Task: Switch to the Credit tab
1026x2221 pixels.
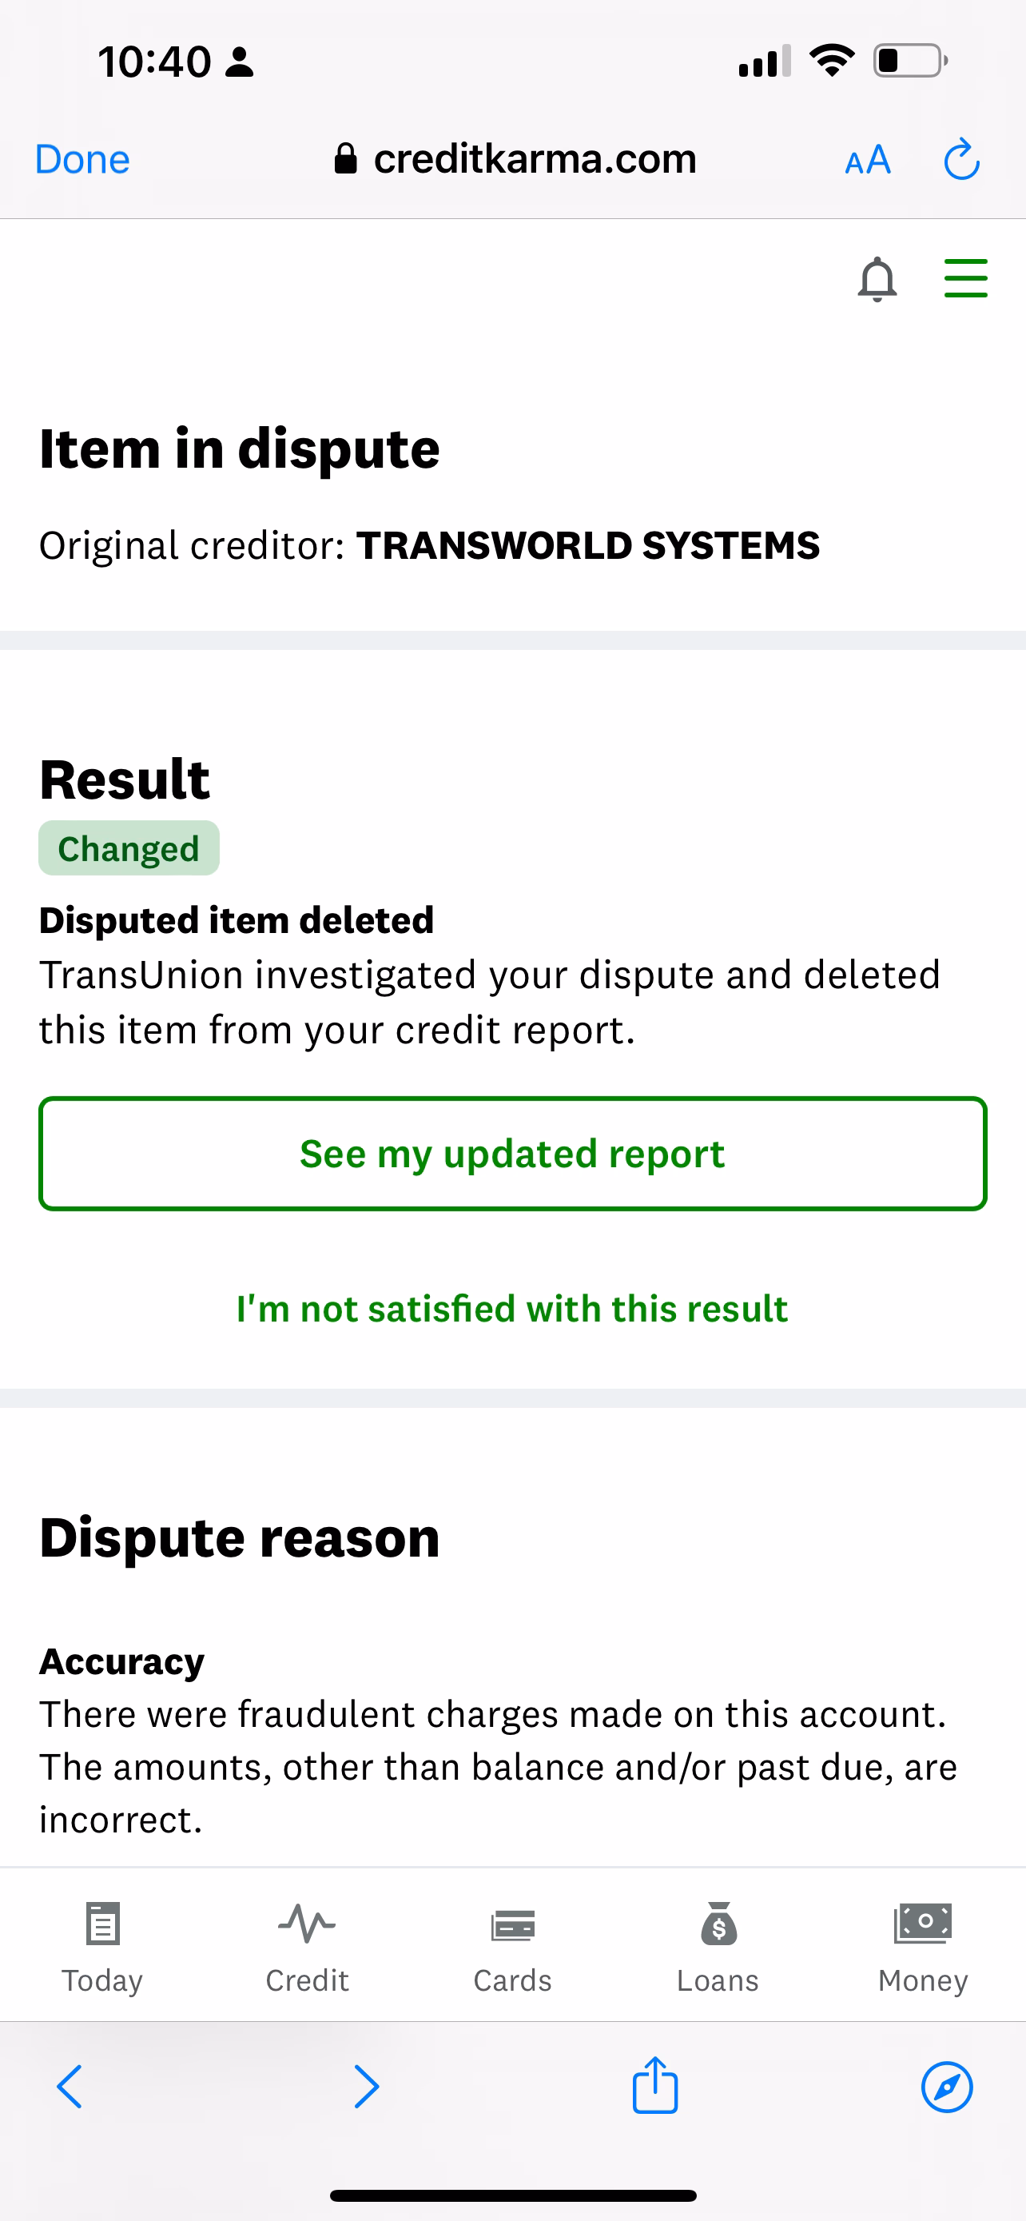Action: pos(308,1947)
